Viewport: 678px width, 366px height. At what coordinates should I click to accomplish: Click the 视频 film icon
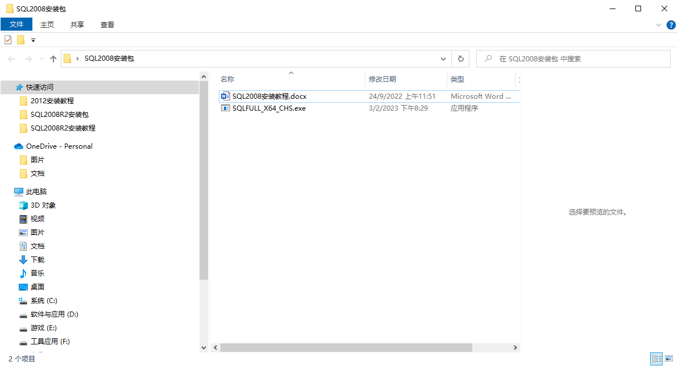[x=23, y=219]
